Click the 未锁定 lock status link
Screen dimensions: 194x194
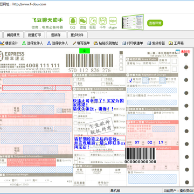(185, 52)
